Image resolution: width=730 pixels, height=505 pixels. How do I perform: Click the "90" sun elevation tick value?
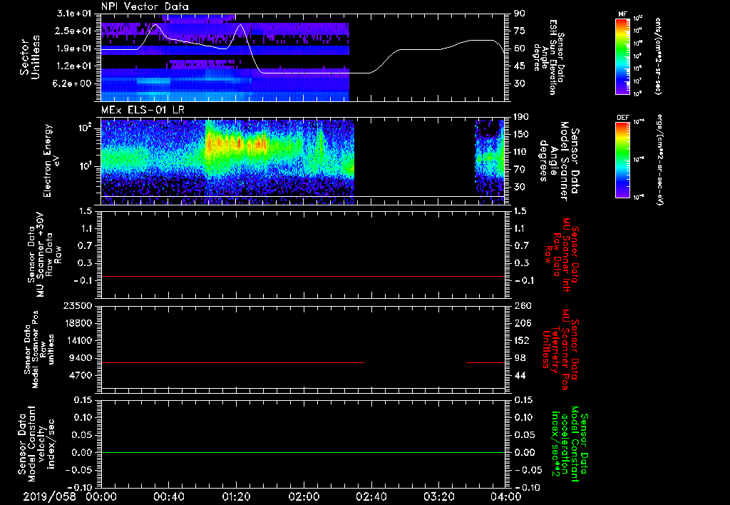pos(519,14)
